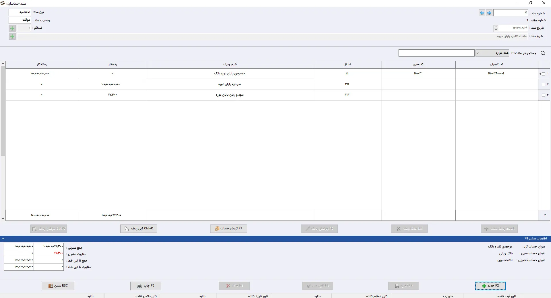
Task: Click the شرح سند description field
Action: click(272, 36)
